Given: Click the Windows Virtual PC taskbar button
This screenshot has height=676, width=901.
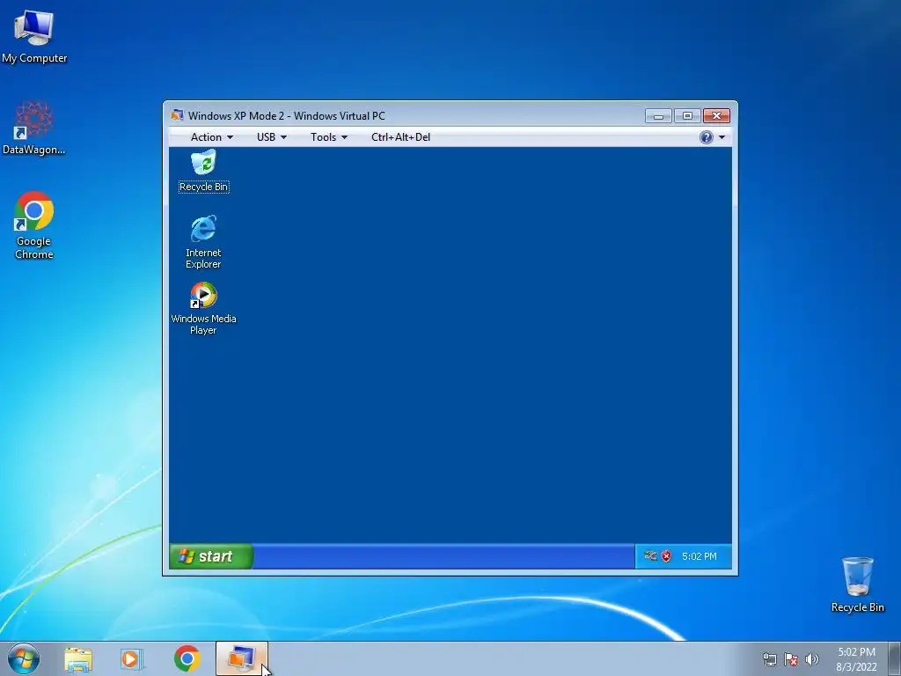Looking at the screenshot, I should pos(242,658).
